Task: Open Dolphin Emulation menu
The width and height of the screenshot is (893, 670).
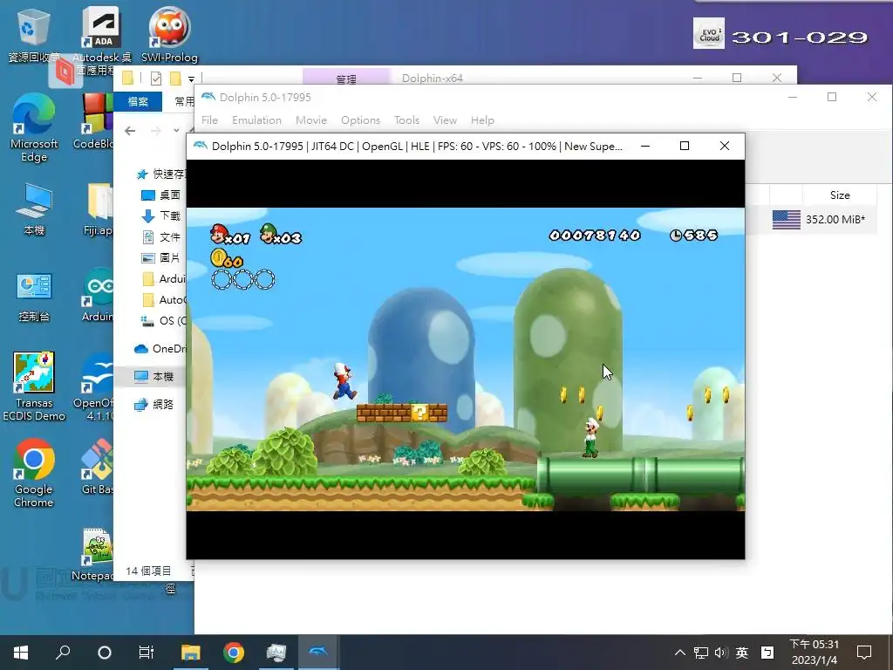Action: [257, 120]
